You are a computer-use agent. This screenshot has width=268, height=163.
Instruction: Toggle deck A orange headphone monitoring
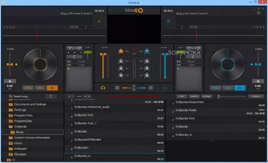click(103, 88)
